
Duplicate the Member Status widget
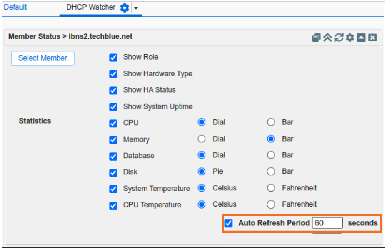tap(317, 37)
